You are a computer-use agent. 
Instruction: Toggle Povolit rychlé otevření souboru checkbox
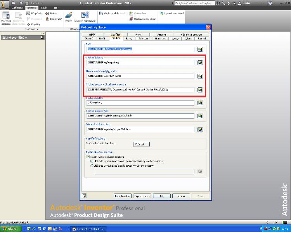pyautogui.click(x=88, y=157)
